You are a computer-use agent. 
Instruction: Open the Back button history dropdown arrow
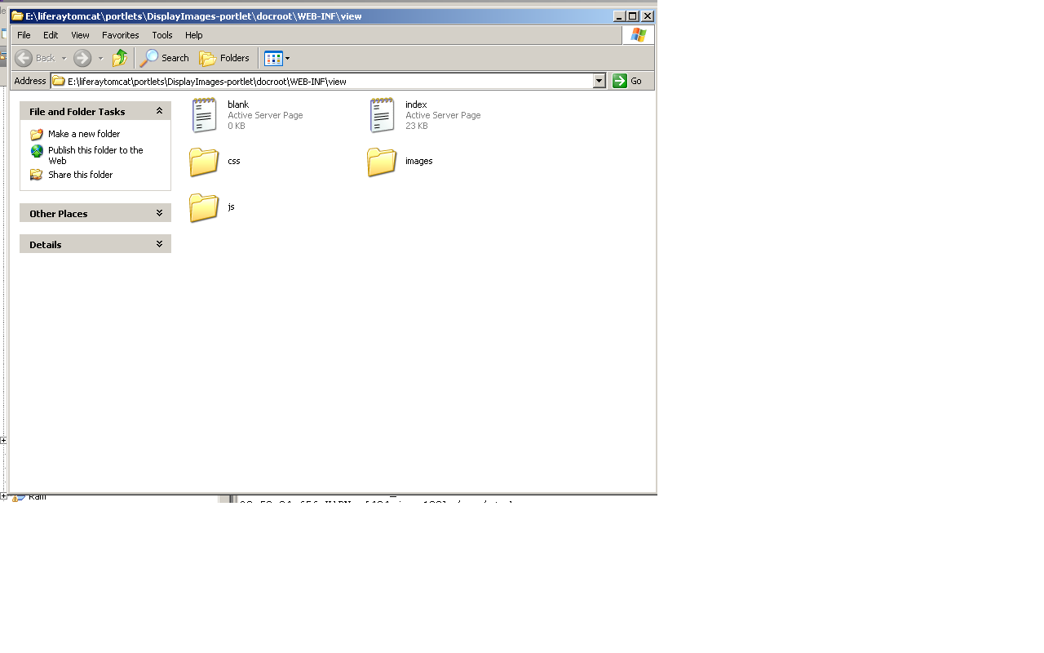[64, 59]
